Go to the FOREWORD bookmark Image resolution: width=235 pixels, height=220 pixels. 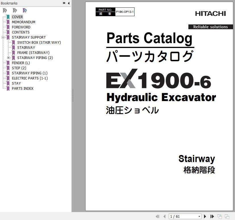tap(21, 27)
